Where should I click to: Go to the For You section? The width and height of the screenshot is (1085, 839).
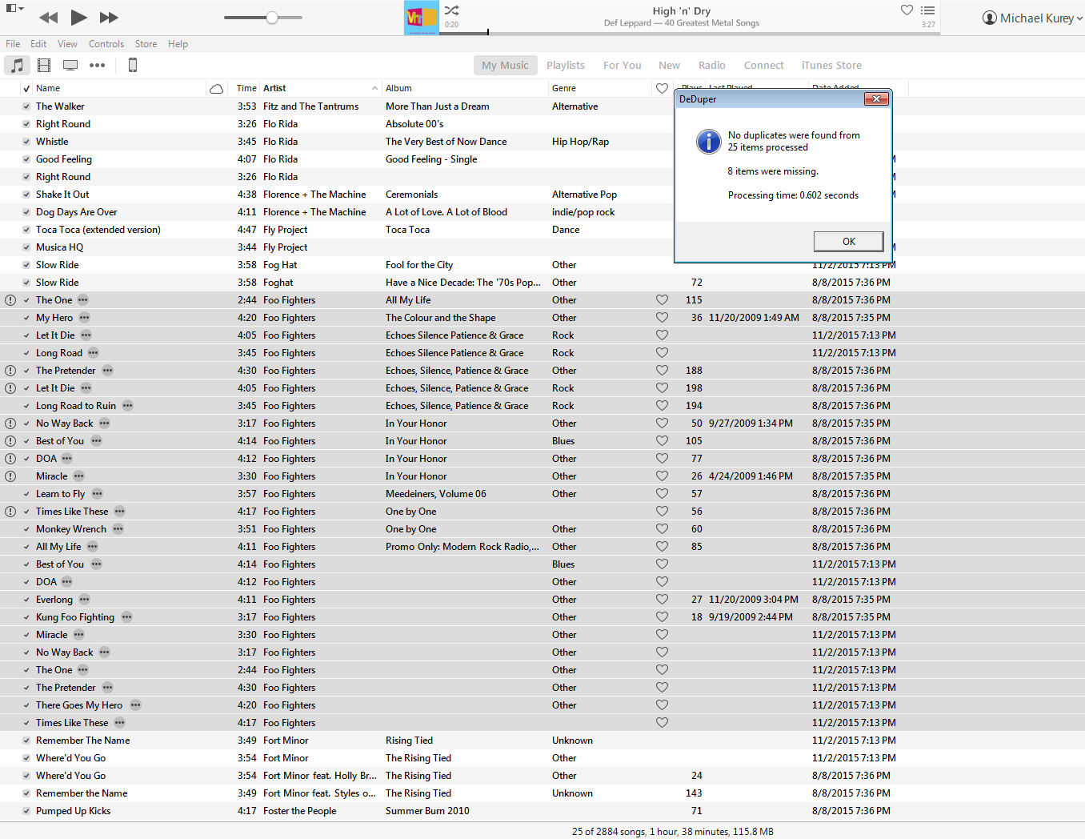(622, 66)
